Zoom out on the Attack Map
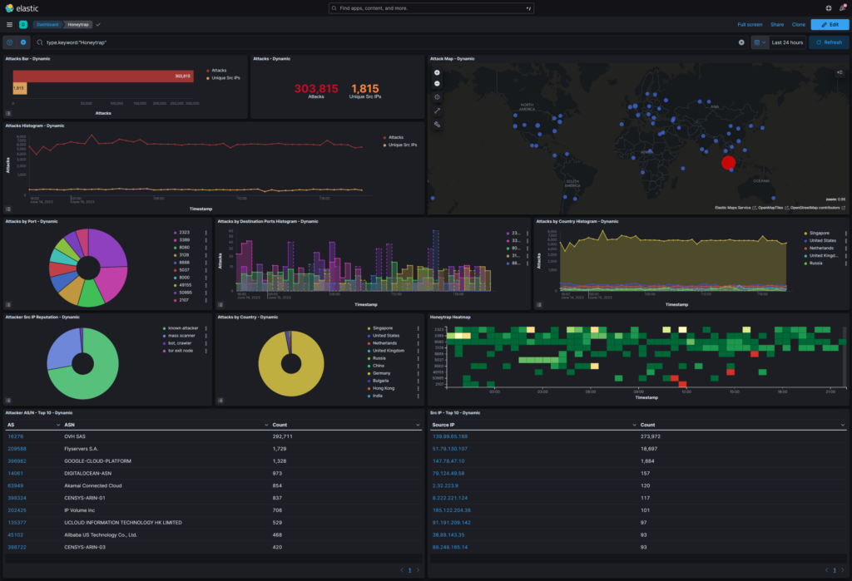This screenshot has width=852, height=581. pos(437,84)
